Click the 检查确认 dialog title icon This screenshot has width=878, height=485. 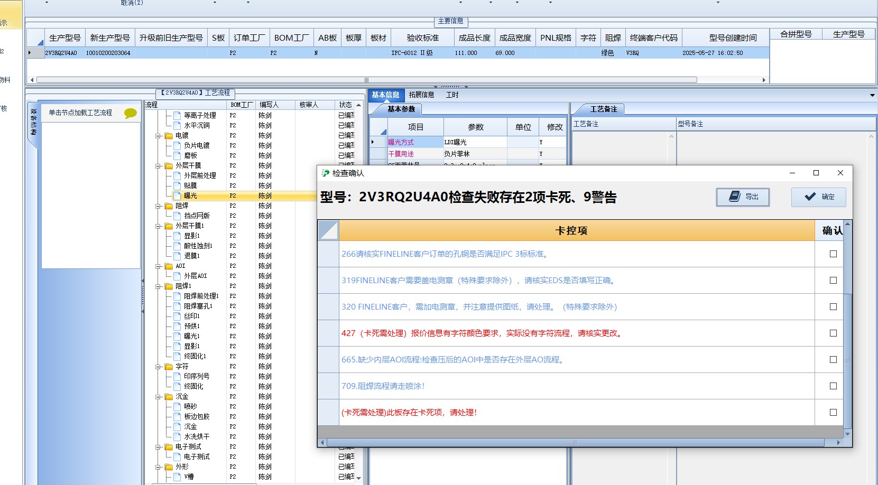(x=326, y=173)
